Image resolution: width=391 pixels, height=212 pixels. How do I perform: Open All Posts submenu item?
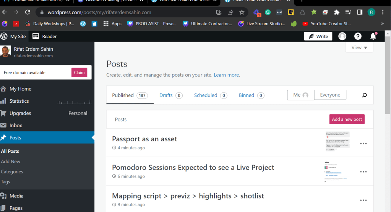10,151
